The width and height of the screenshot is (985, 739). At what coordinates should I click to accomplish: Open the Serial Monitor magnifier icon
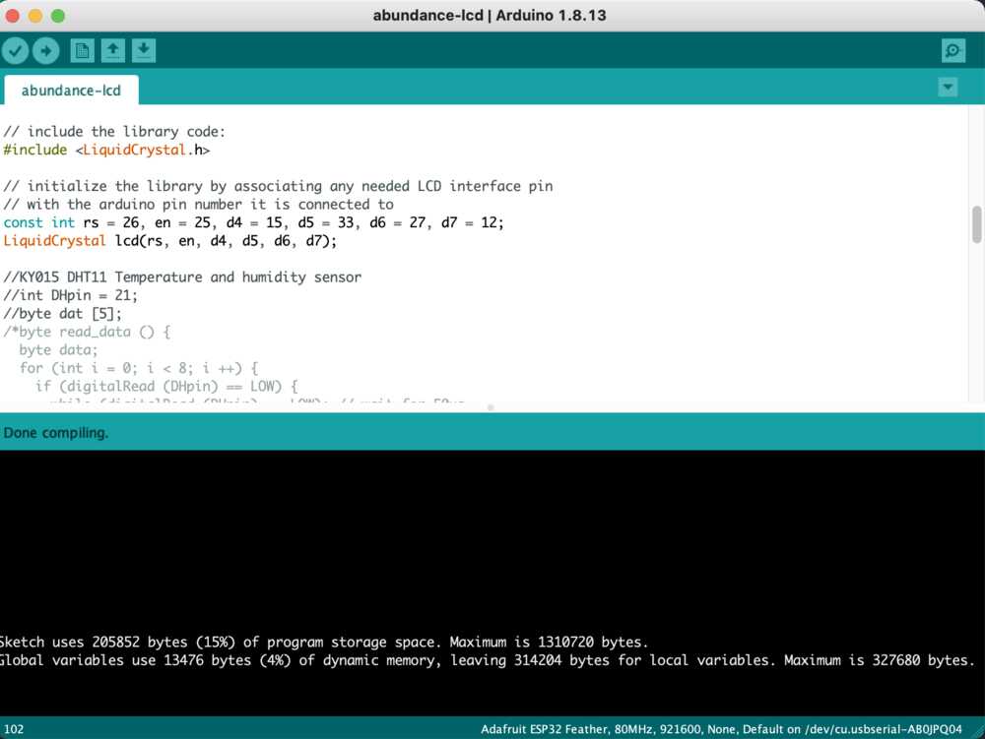pos(952,51)
